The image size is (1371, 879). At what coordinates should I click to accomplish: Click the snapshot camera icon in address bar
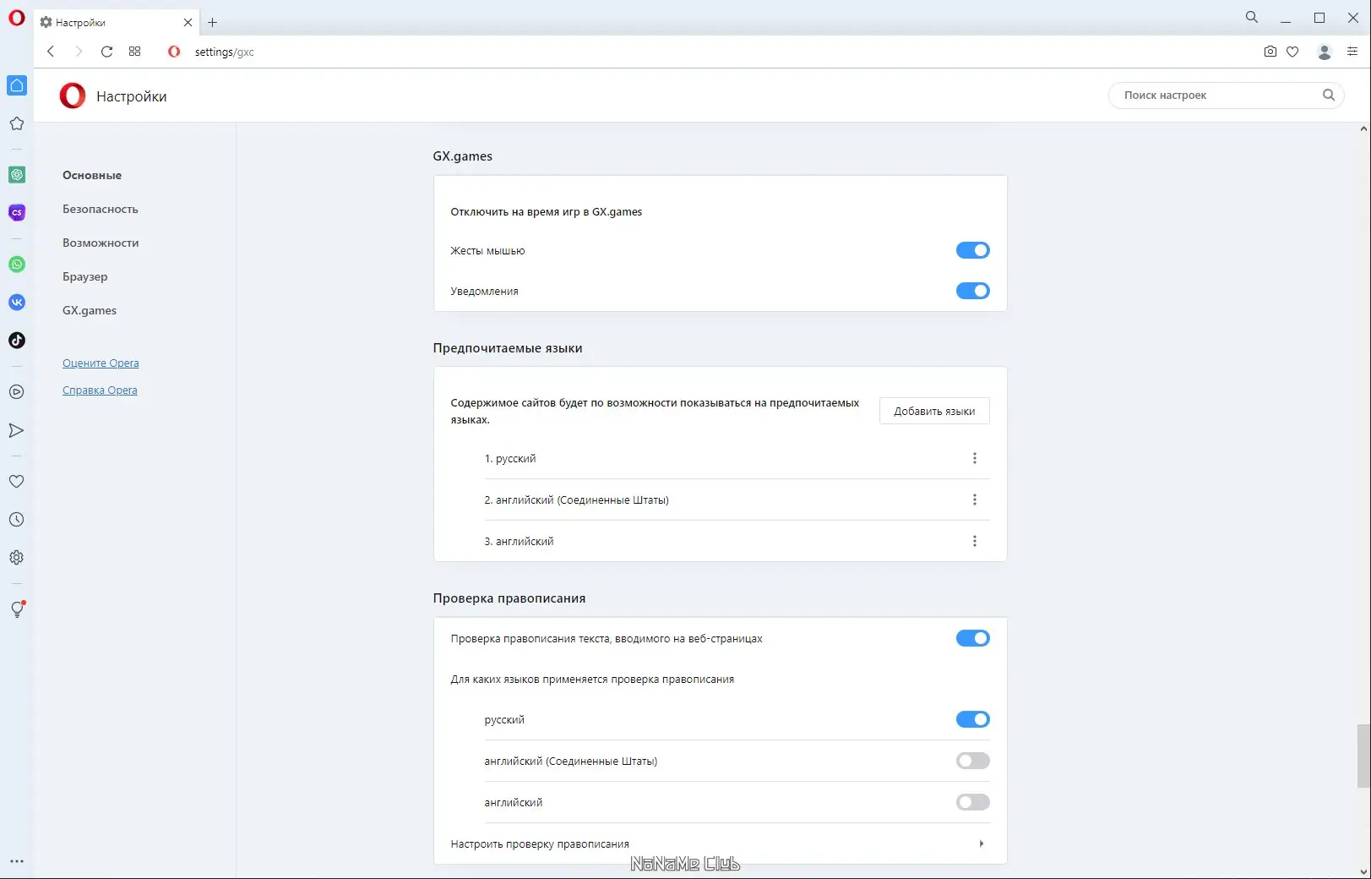(x=1270, y=52)
